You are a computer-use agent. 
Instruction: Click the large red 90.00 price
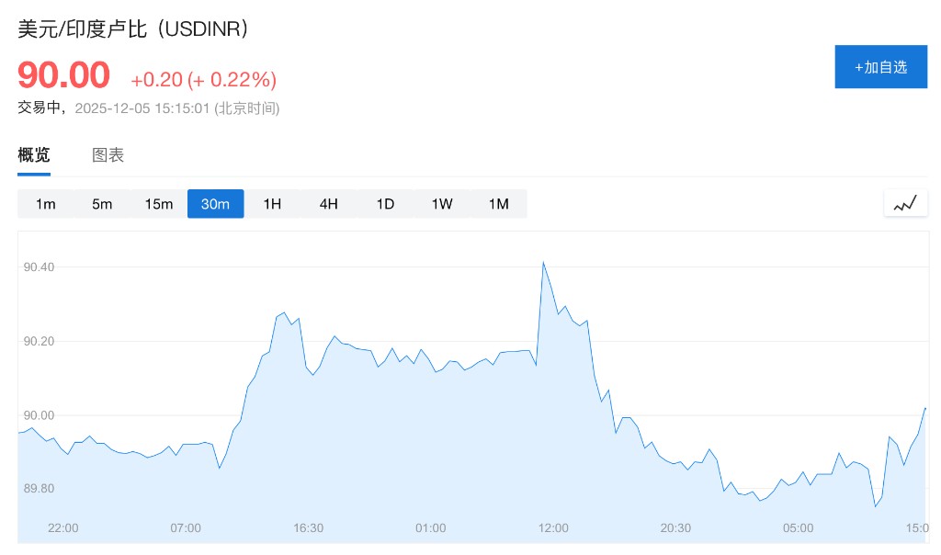point(63,75)
